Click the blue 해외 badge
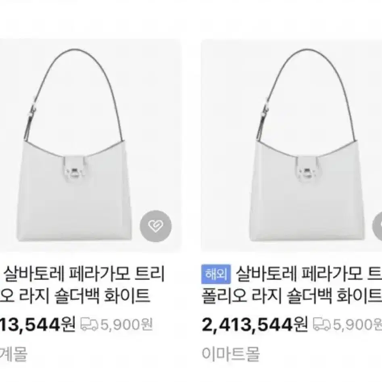Image resolution: width=382 pixels, height=382 pixels. point(216,274)
